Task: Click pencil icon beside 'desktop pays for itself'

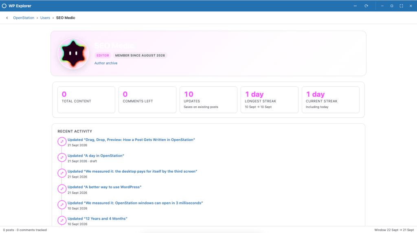Action: point(62,173)
